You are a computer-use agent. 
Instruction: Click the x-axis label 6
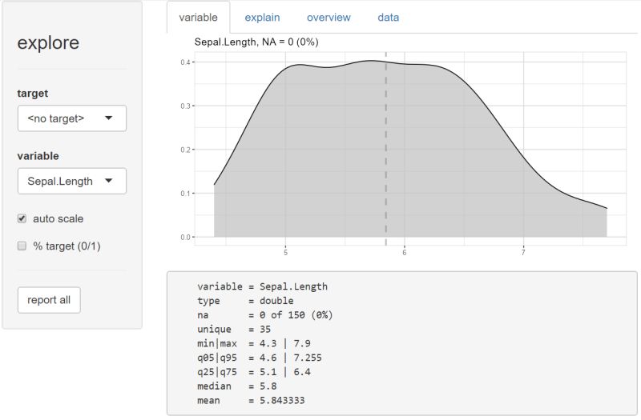click(x=405, y=253)
